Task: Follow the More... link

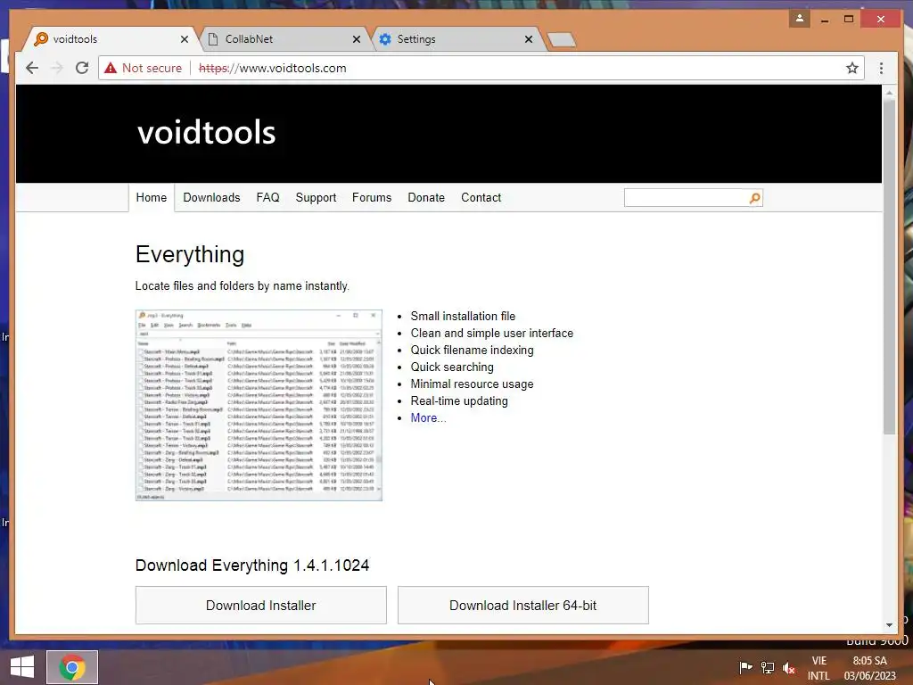Action: click(428, 417)
